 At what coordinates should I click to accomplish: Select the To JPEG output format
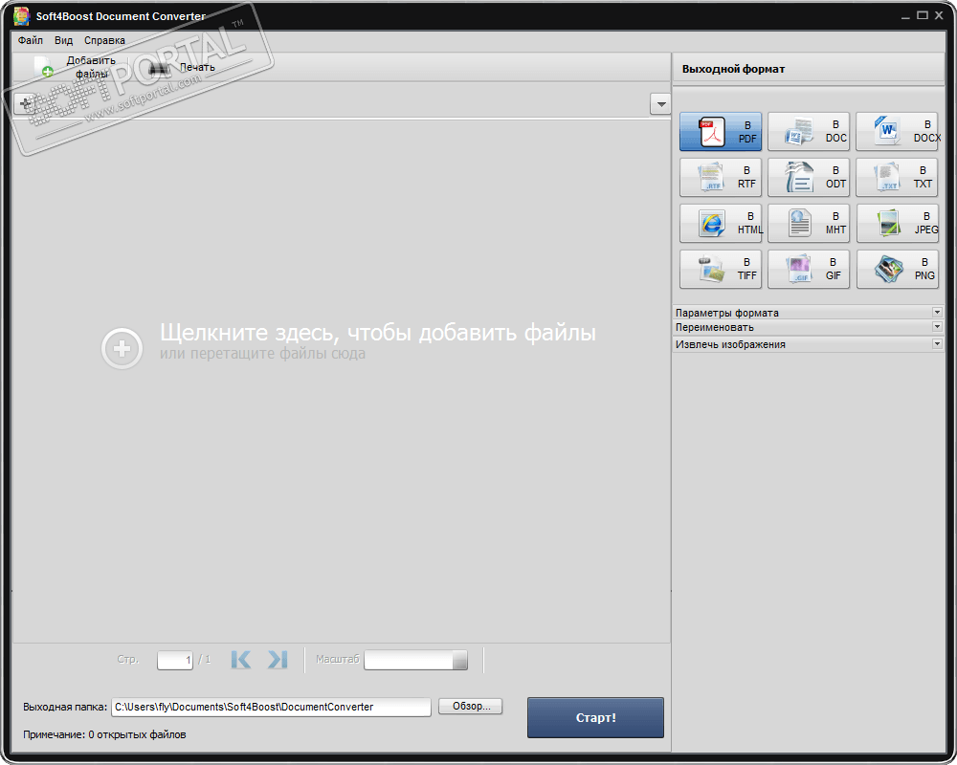click(897, 223)
